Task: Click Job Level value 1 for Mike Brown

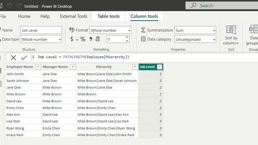Action: point(151,94)
